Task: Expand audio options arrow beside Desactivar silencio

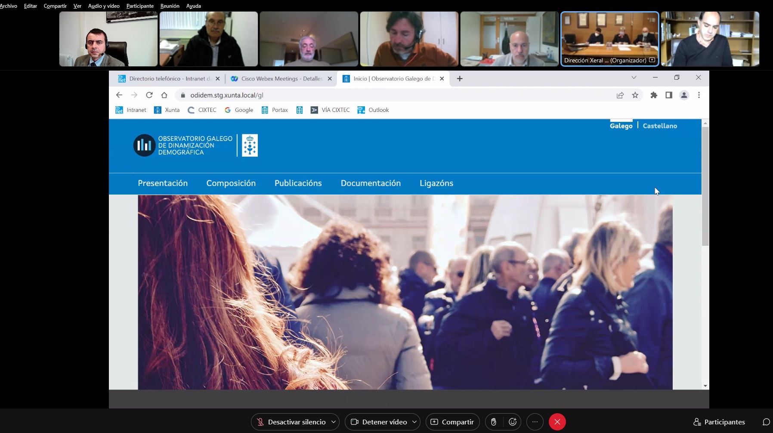Action: click(334, 422)
